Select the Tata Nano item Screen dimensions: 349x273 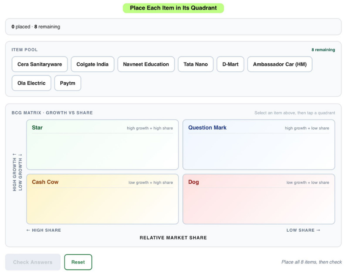coord(196,64)
